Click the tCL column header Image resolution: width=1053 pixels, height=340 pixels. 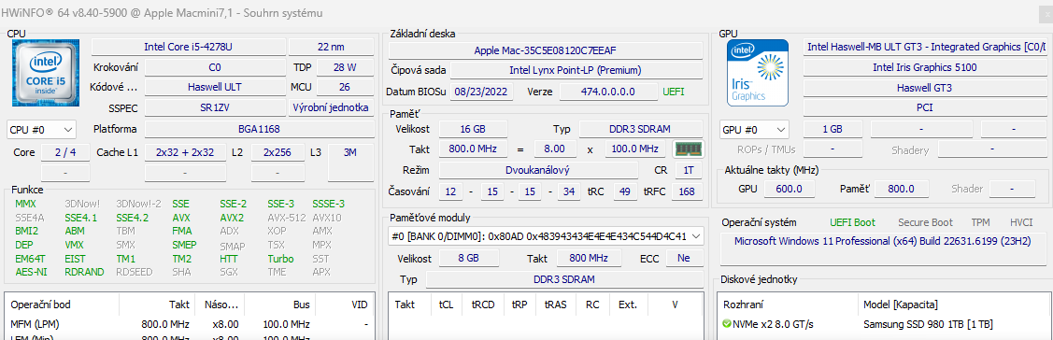(x=446, y=305)
